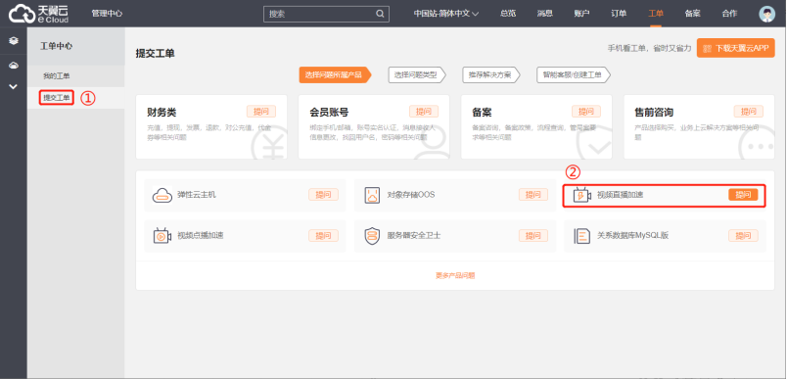787x379 pixels.
Task: Click 提问 for 关系数据库MySQL版
Action: 743,235
